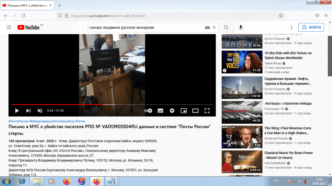Skip to the next video
Viewport: 332px width, 186px height.
28,111
